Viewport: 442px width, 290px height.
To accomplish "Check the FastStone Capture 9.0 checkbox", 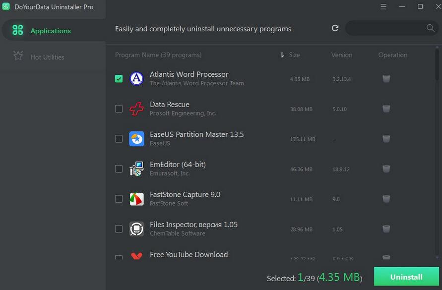I will pos(119,199).
